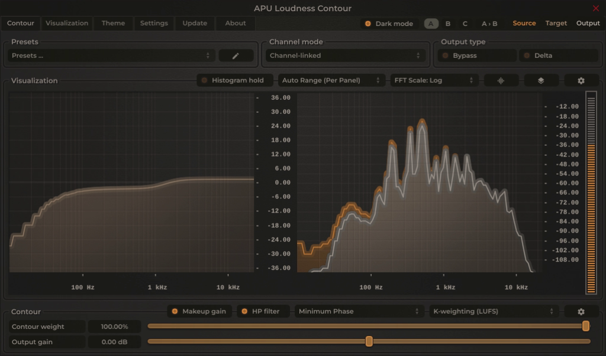The width and height of the screenshot is (606, 356).
Task: Open the Update tab
Action: point(196,23)
